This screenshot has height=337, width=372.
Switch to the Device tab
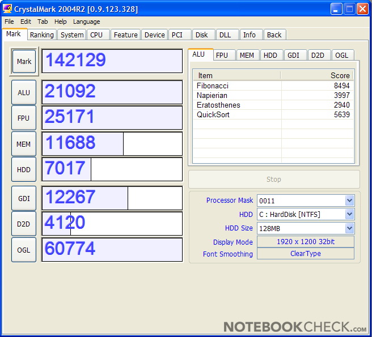pyautogui.click(x=154, y=35)
